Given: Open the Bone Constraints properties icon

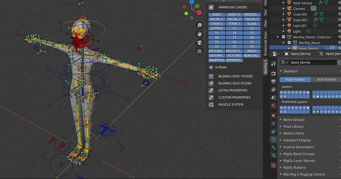Looking at the screenshot, I should click(273, 155).
